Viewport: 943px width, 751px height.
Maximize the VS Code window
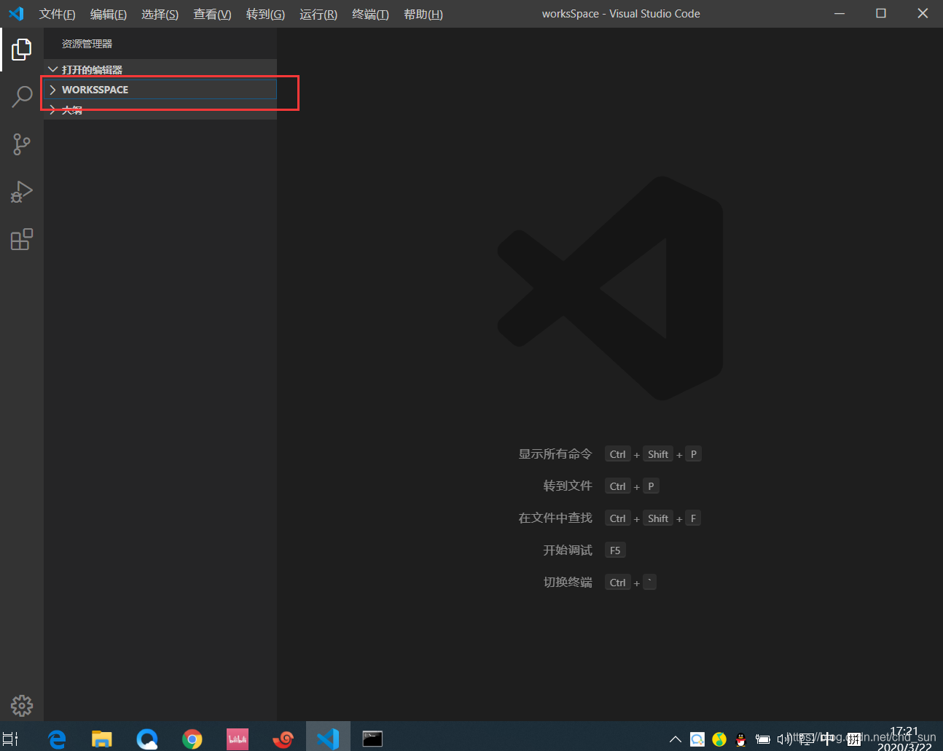[x=881, y=14]
